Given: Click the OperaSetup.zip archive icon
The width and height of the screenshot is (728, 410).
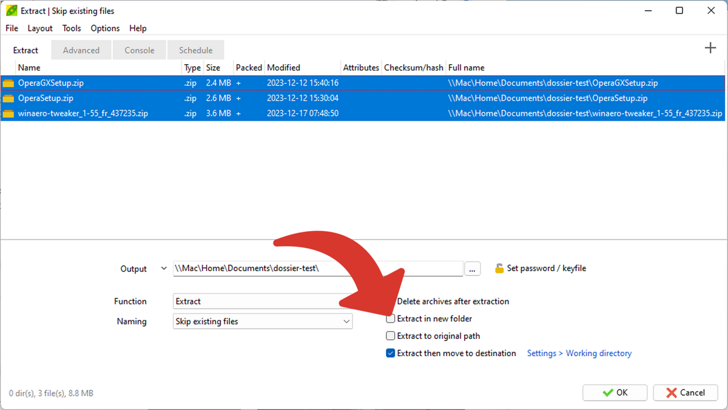Looking at the screenshot, I should point(8,98).
